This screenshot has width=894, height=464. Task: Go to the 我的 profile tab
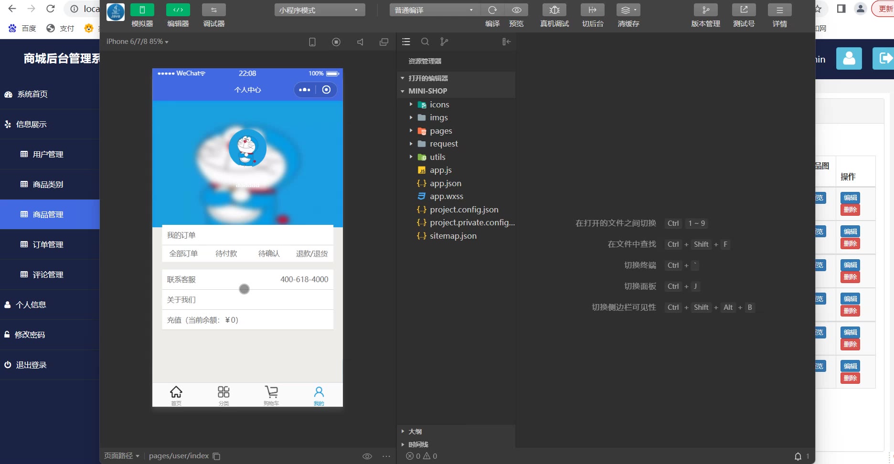tap(319, 395)
